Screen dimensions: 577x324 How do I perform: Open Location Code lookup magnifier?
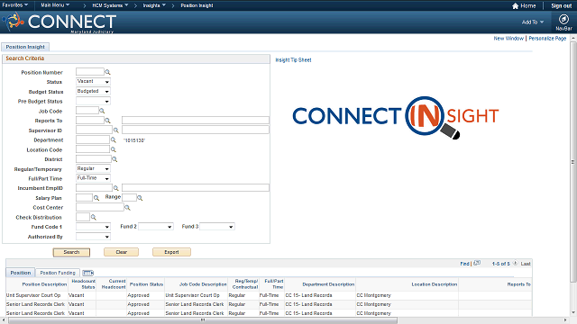[114, 149]
